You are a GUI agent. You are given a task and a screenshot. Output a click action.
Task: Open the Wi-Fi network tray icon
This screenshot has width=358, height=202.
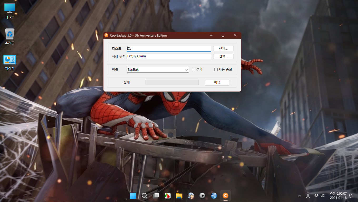[x=316, y=196]
